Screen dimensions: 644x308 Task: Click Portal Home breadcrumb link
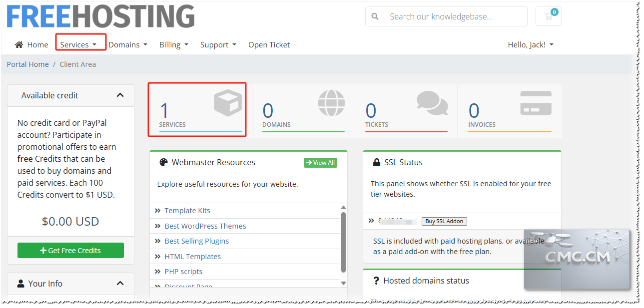tap(28, 64)
